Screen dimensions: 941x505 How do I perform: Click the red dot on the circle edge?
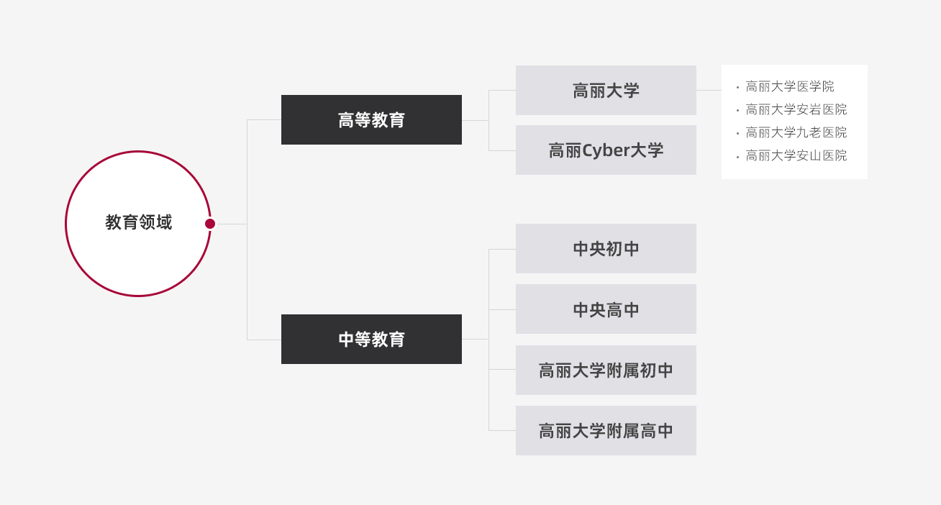210,224
